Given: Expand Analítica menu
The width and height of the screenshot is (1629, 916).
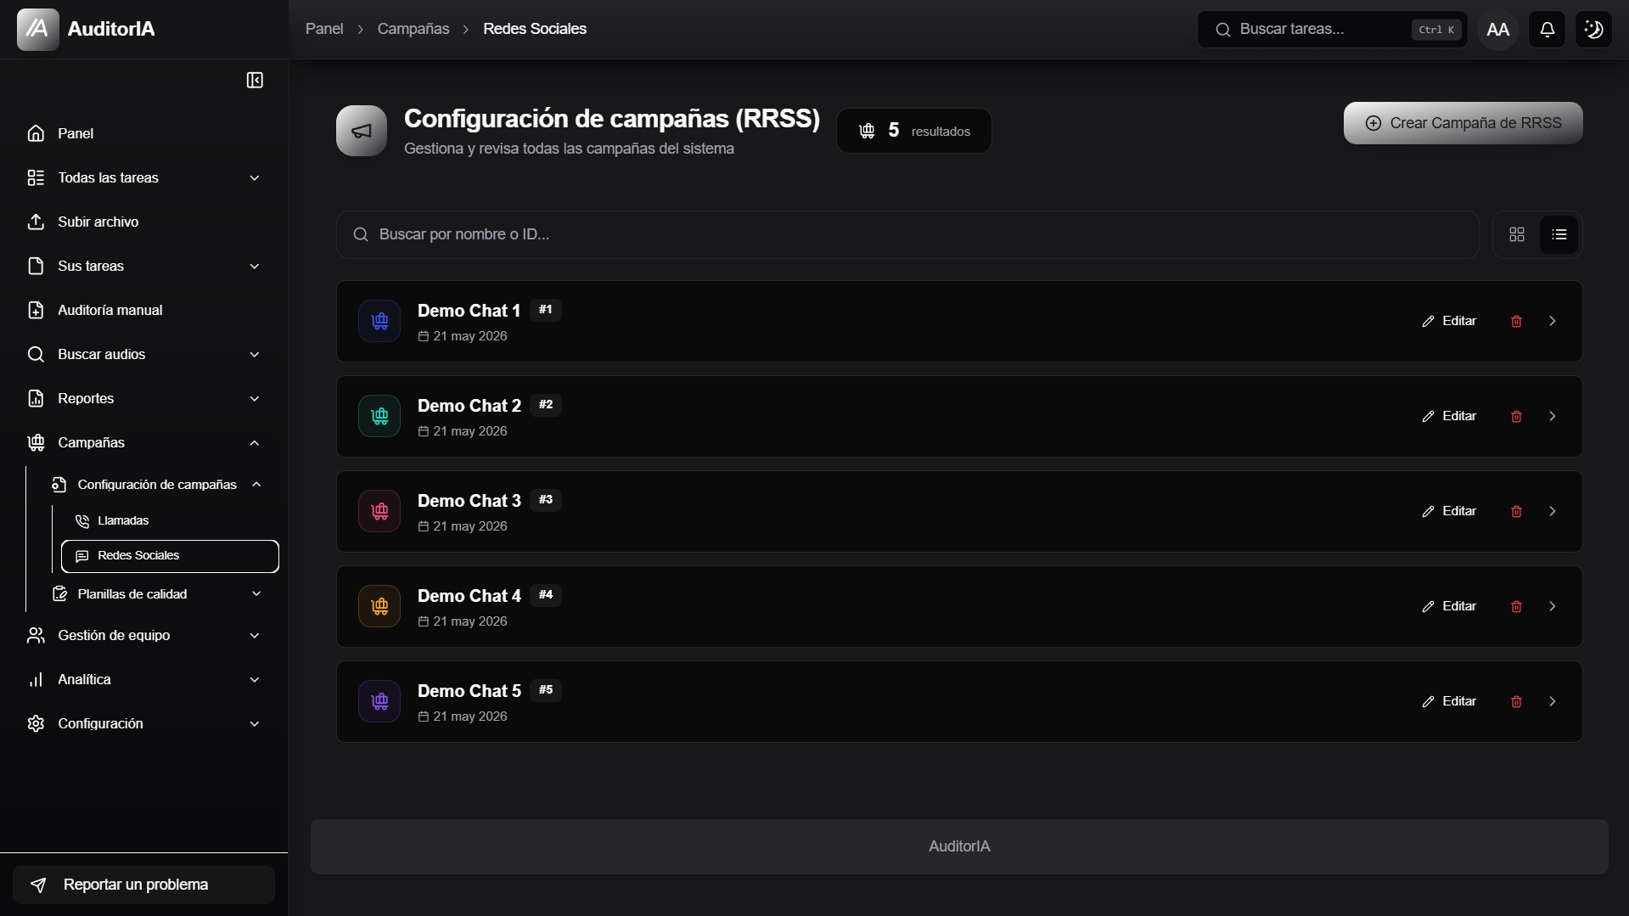Looking at the screenshot, I should click(x=143, y=679).
